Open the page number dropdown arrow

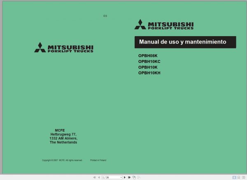click(x=121, y=177)
